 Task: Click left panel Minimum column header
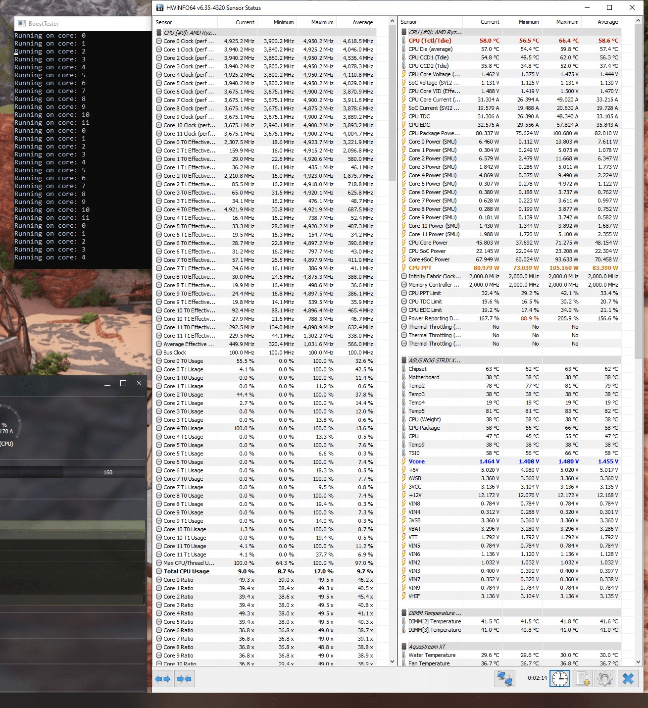click(277, 22)
